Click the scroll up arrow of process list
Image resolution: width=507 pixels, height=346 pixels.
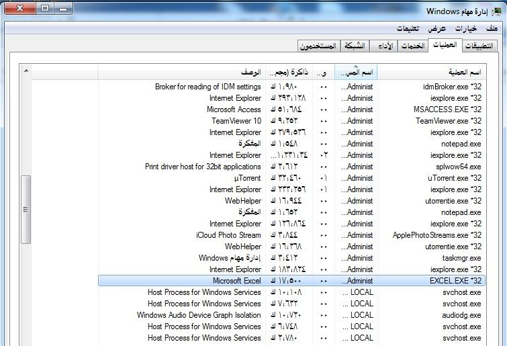[26, 71]
